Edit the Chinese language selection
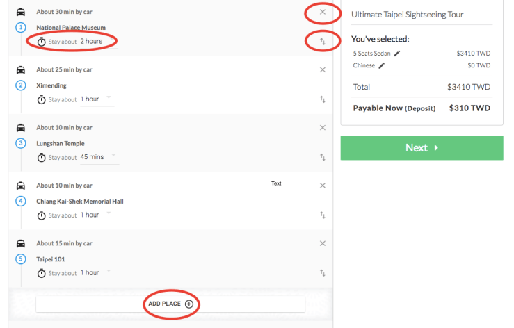The width and height of the screenshot is (514, 328). coord(381,66)
